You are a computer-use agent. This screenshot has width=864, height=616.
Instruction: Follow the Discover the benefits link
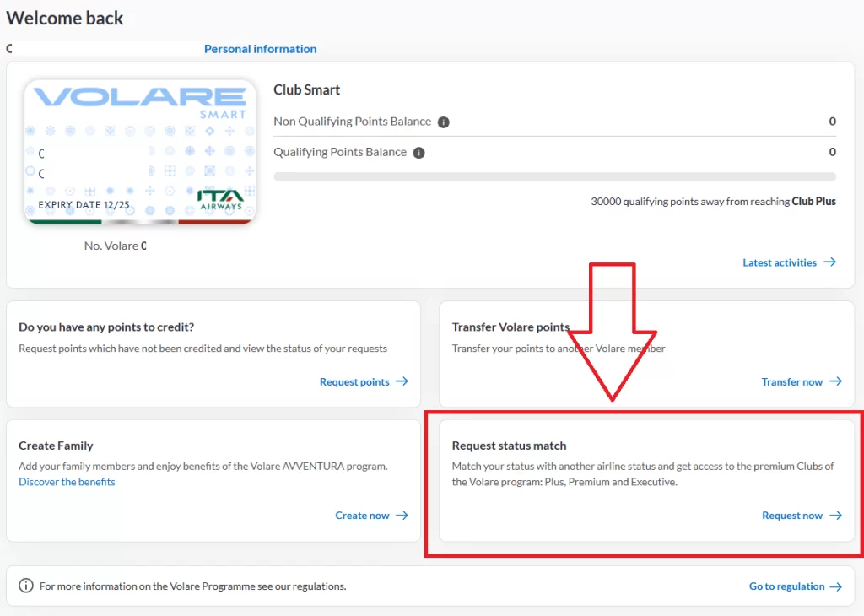tap(67, 482)
